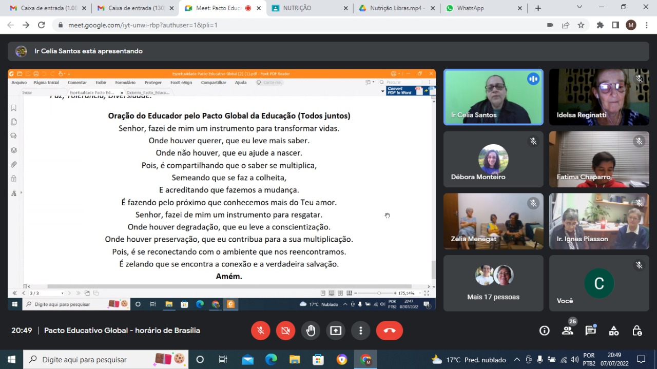Open the Mail app from the taskbar
Viewport: 657px width, 369px height.
pos(247,359)
